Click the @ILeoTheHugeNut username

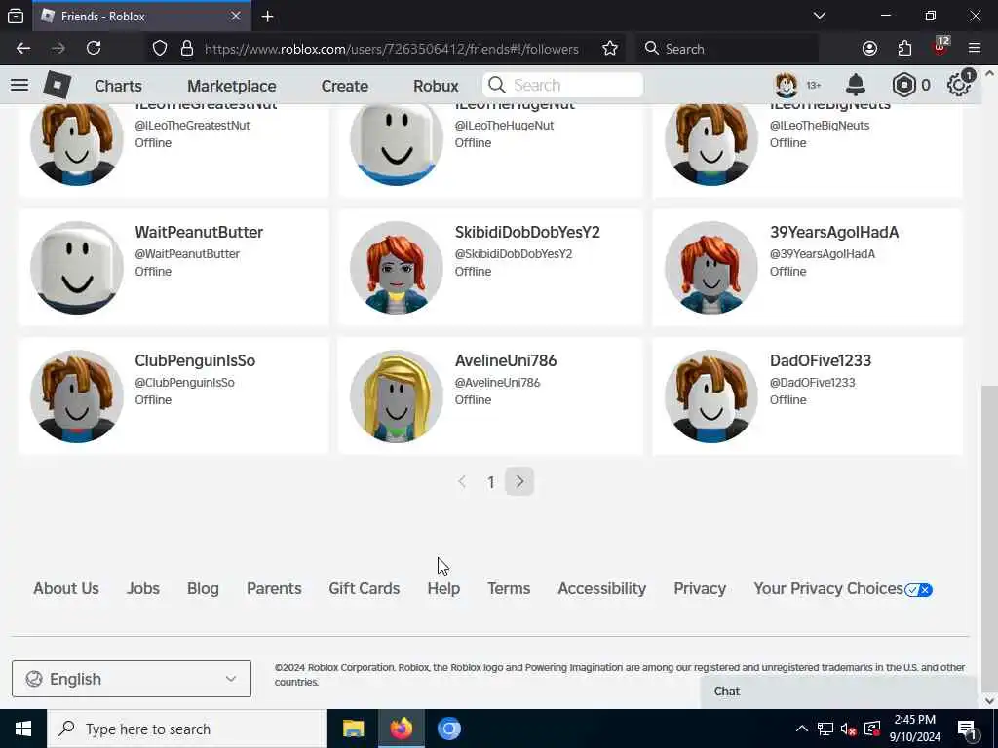click(x=504, y=126)
